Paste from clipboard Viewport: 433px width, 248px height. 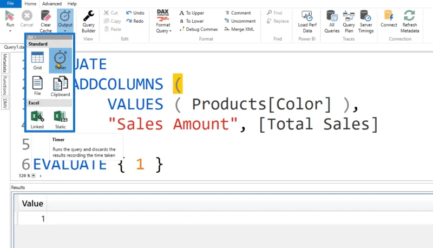coord(113,29)
